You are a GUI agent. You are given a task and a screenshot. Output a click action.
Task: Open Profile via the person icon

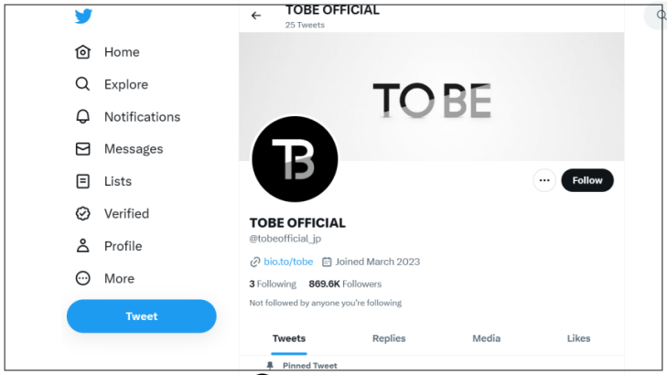(x=83, y=246)
